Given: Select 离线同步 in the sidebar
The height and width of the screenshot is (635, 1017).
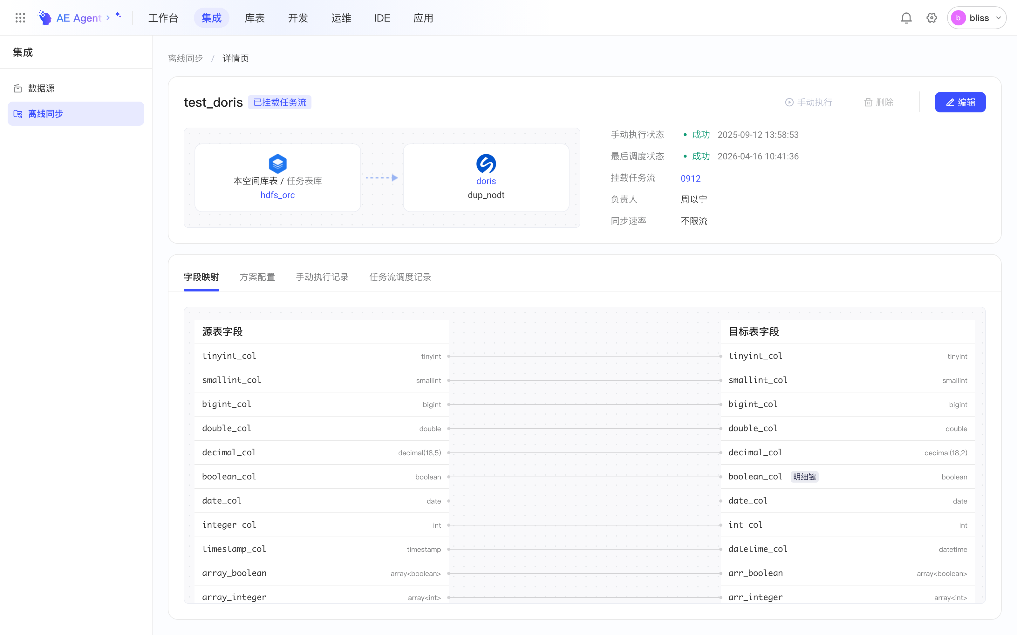Looking at the screenshot, I should point(76,114).
